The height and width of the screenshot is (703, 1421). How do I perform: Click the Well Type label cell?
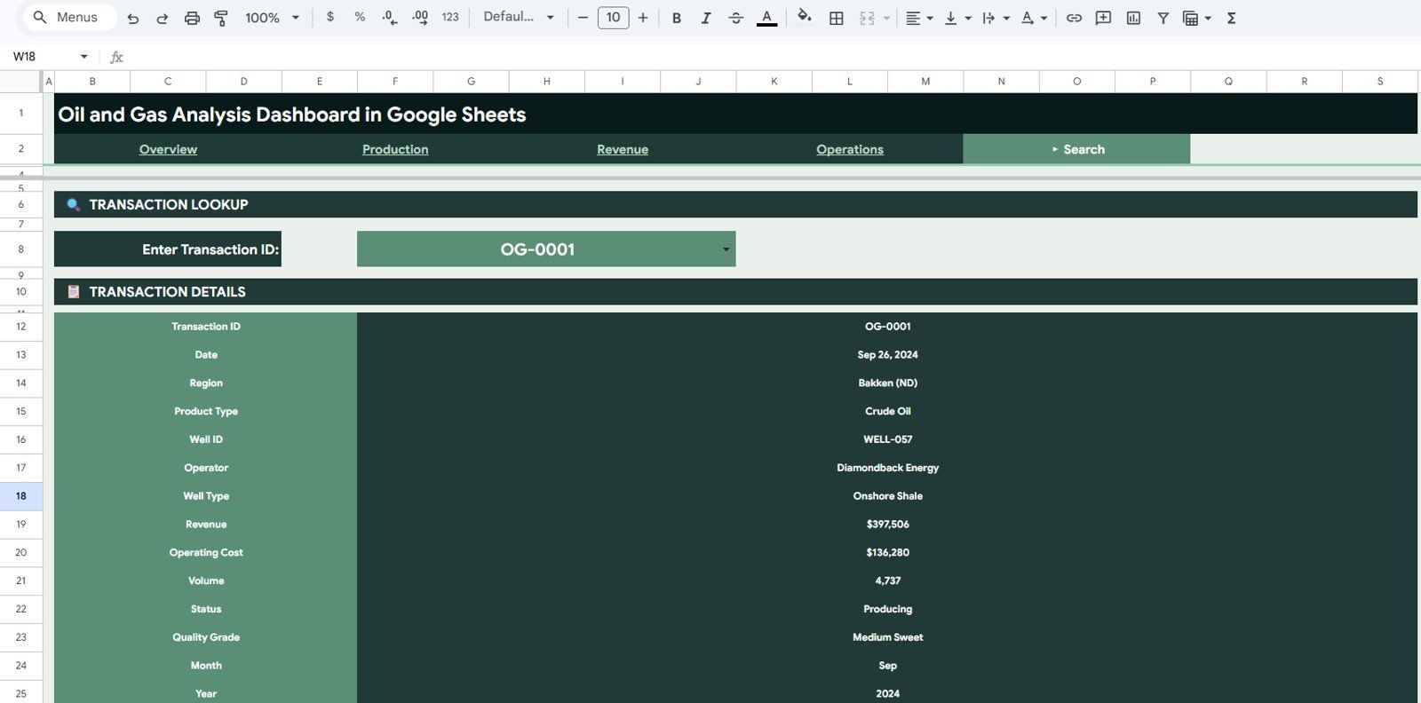206,496
